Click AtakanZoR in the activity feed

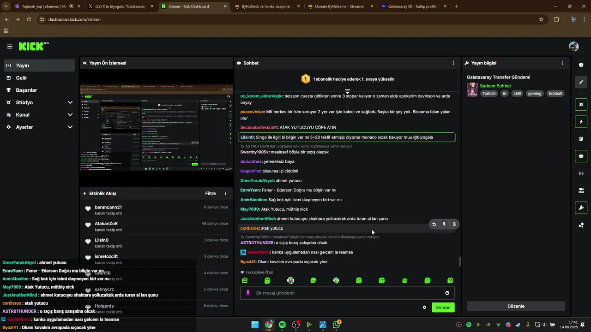(106, 224)
